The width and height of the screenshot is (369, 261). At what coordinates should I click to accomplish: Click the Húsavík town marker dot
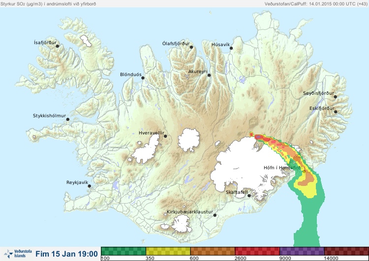click(231, 48)
